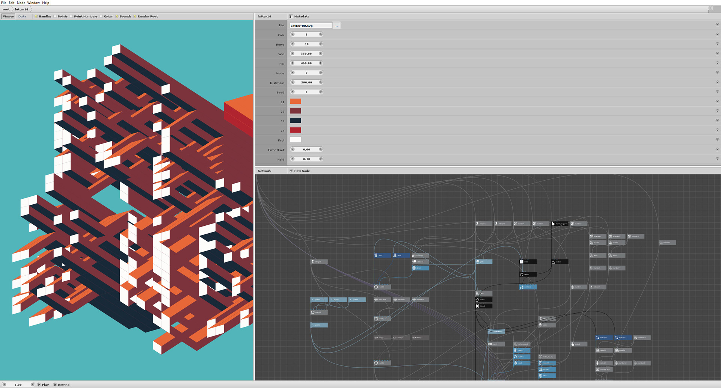Go to root in the breadcrumb
The image size is (721, 388).
click(6, 9)
